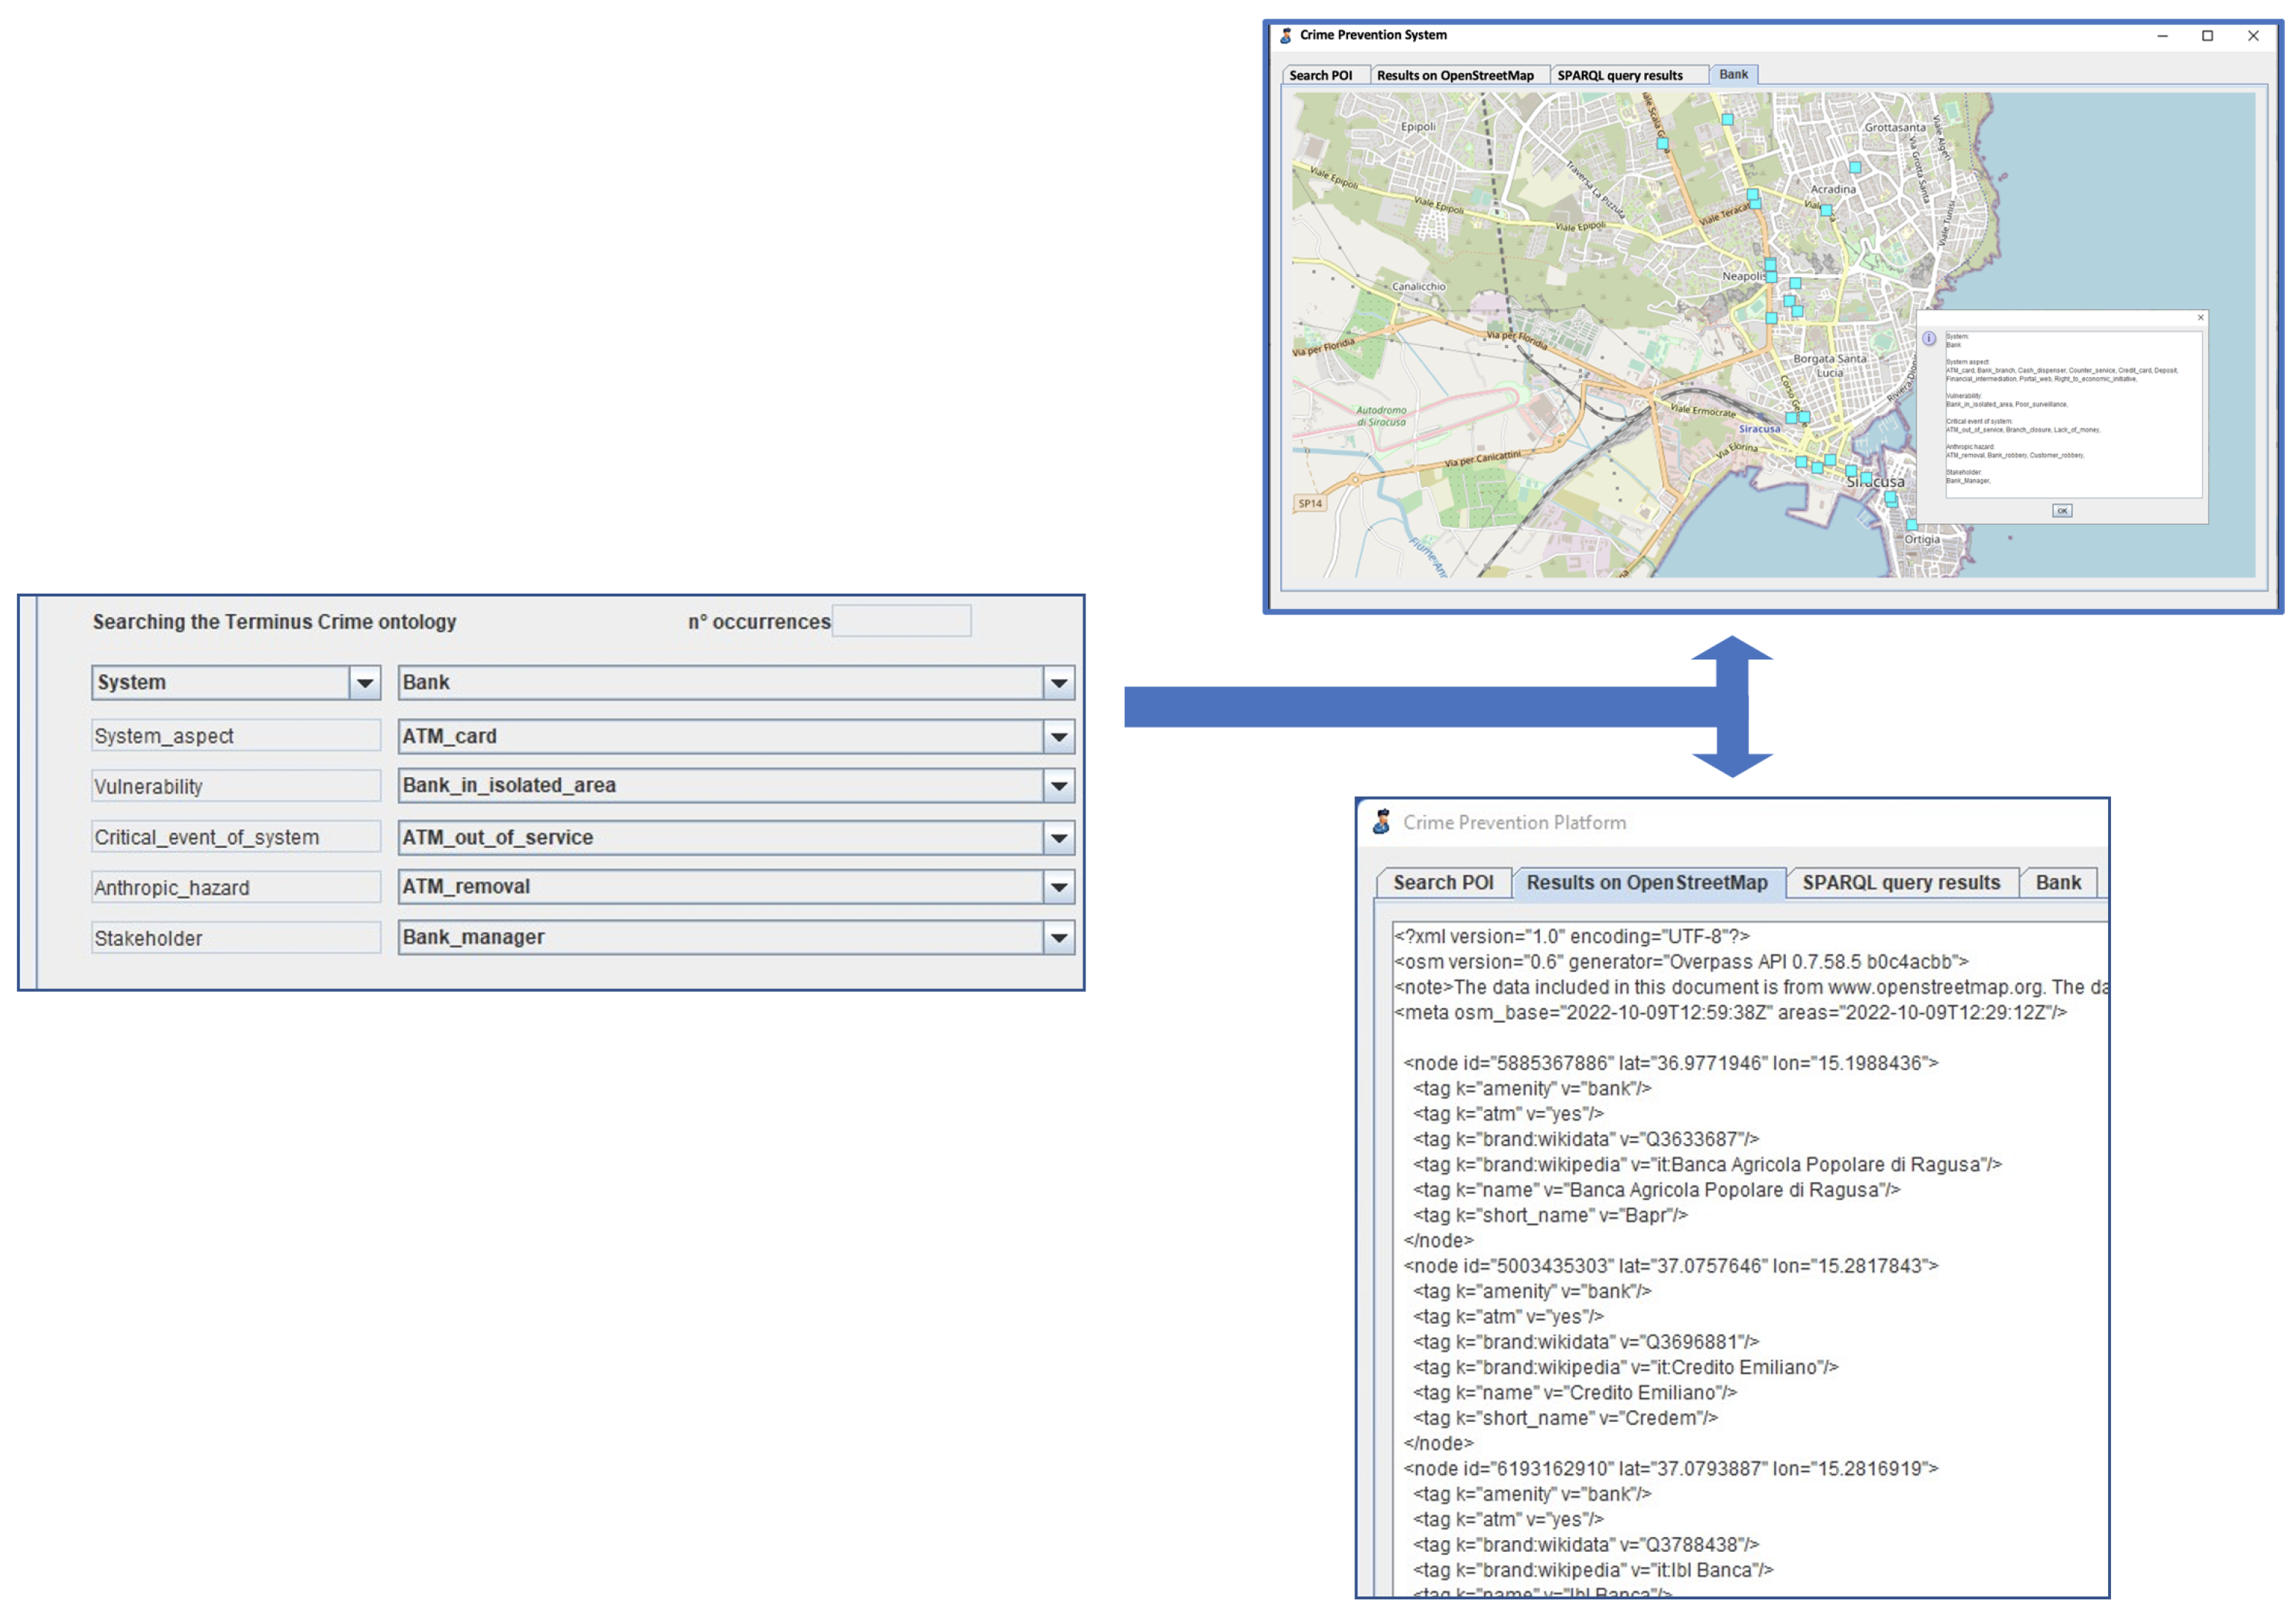Expand the Bank system value dropdown
2296x1614 pixels.
pyautogui.click(x=1058, y=683)
